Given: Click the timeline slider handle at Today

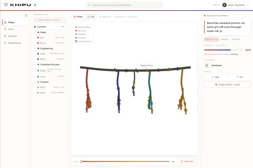Looking at the screenshot, I should (x=82, y=161).
